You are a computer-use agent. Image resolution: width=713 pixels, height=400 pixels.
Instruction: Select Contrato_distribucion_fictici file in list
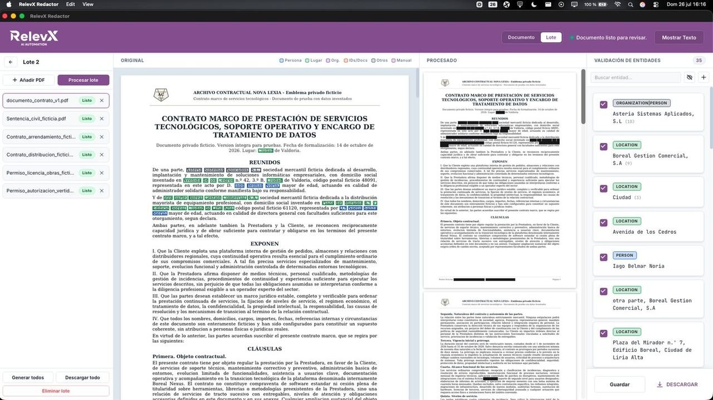pos(56,155)
